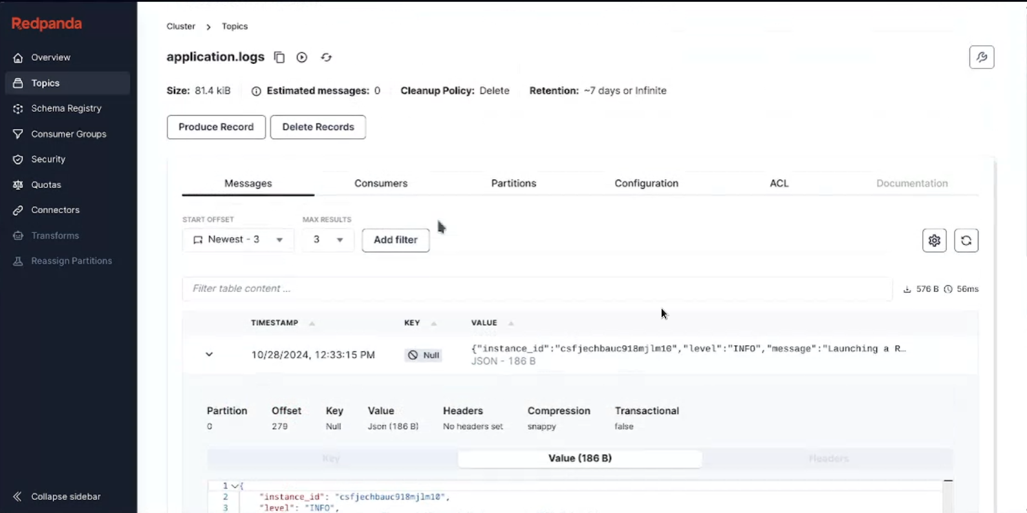The width and height of the screenshot is (1027, 513).
Task: Navigate to Cluster breadcrumb
Action: coord(181,26)
